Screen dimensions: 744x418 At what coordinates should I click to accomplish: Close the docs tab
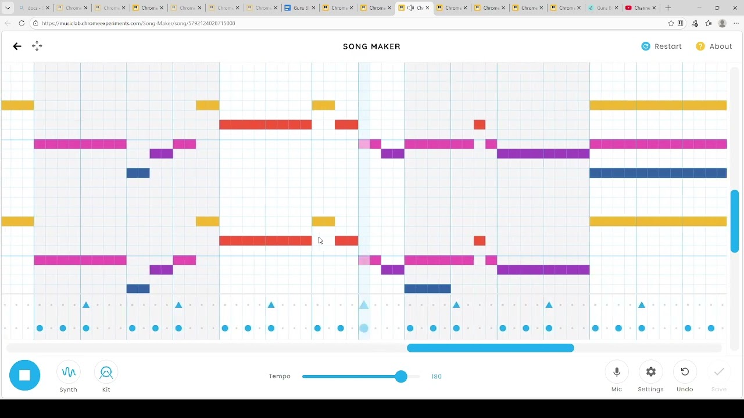tap(48, 8)
